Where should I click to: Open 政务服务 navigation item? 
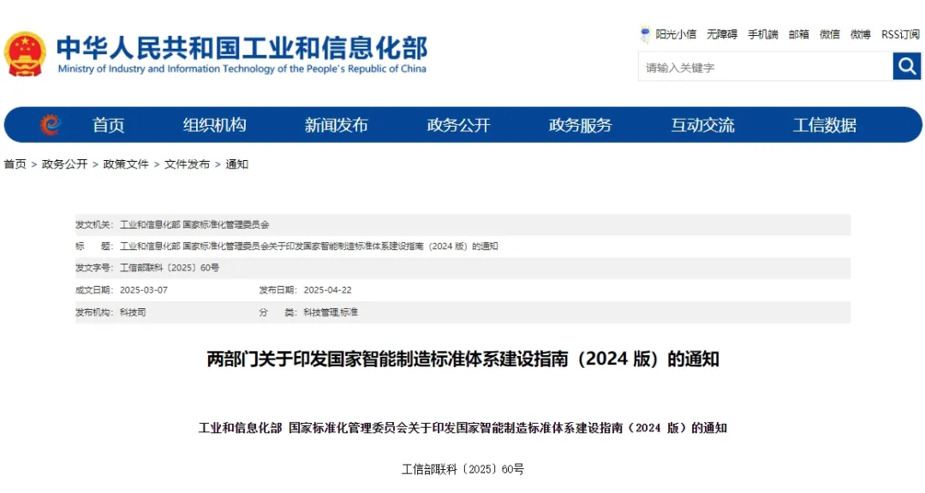(x=580, y=125)
